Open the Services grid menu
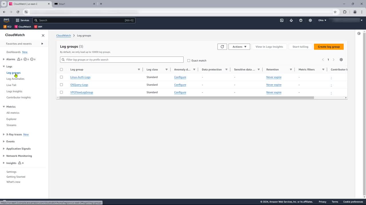Image resolution: width=366 pixels, height=205 pixels. pyautogui.click(x=22, y=20)
